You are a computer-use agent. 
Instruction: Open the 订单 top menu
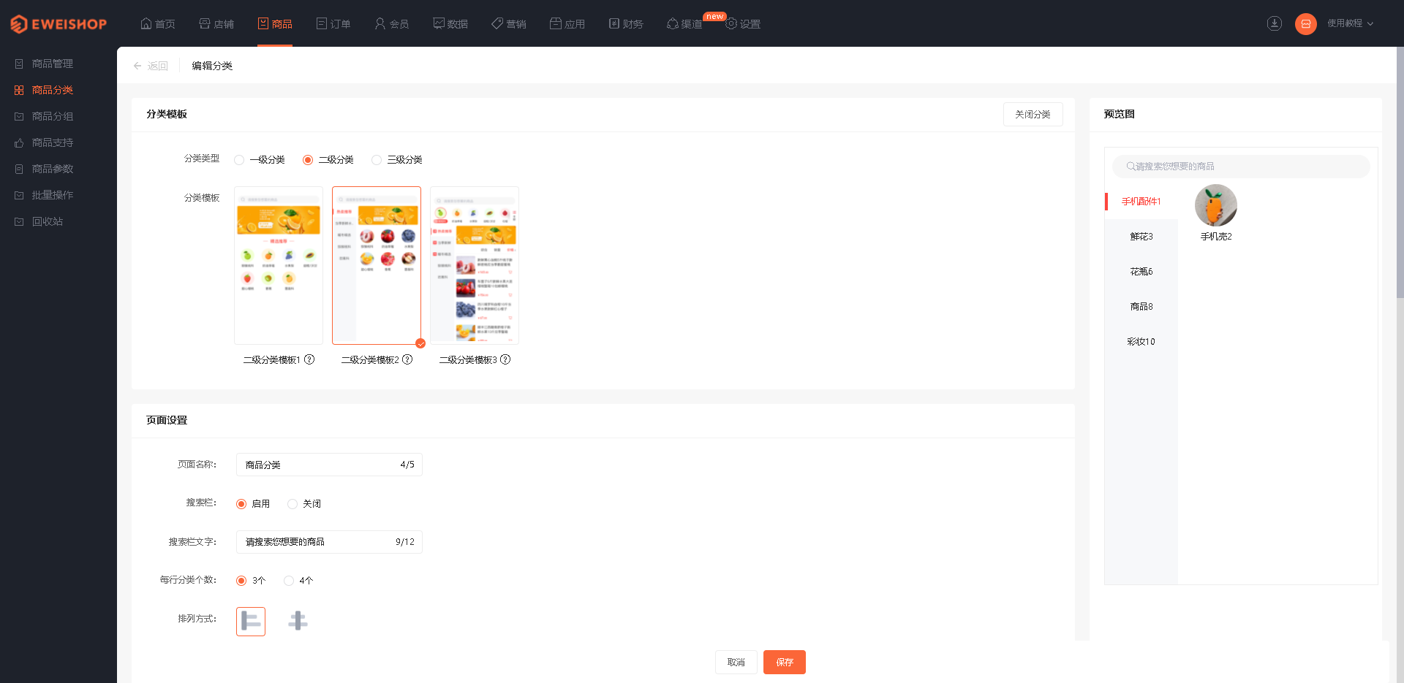pos(333,24)
